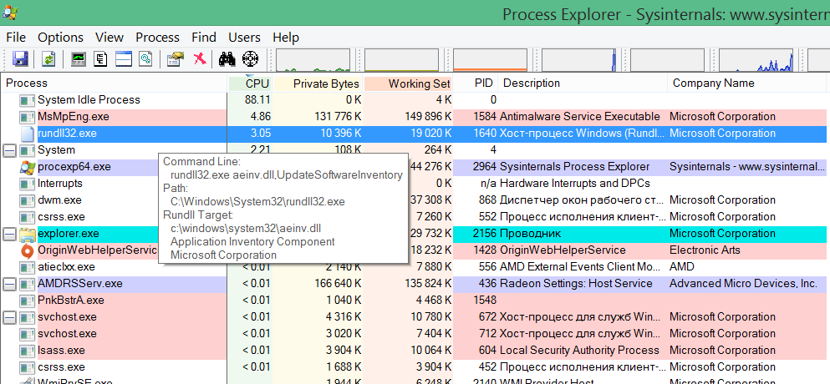The image size is (830, 384).
Task: Click the crosshair Find Window's Process icon
Action: (249, 59)
